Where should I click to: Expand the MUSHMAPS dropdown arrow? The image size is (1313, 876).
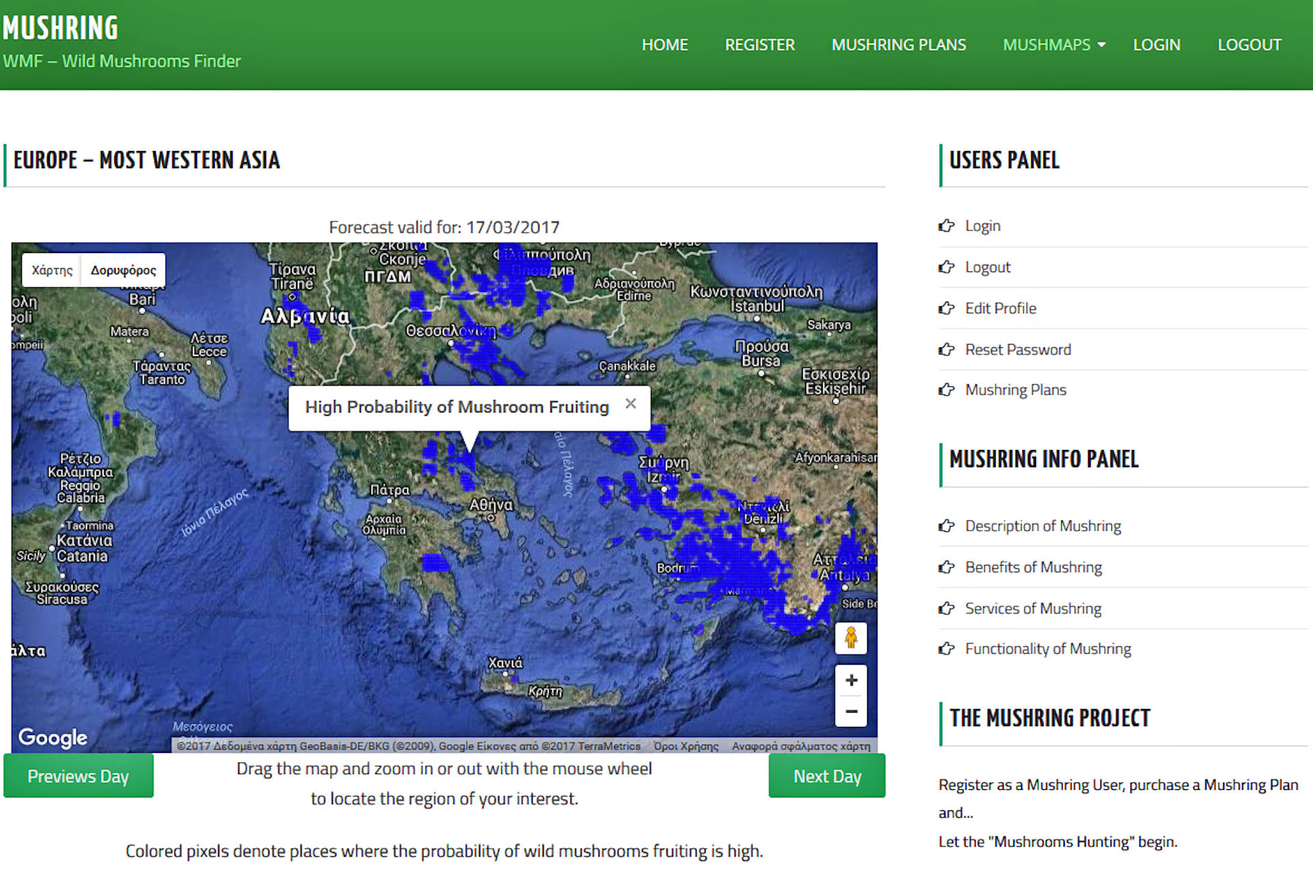pos(1101,45)
